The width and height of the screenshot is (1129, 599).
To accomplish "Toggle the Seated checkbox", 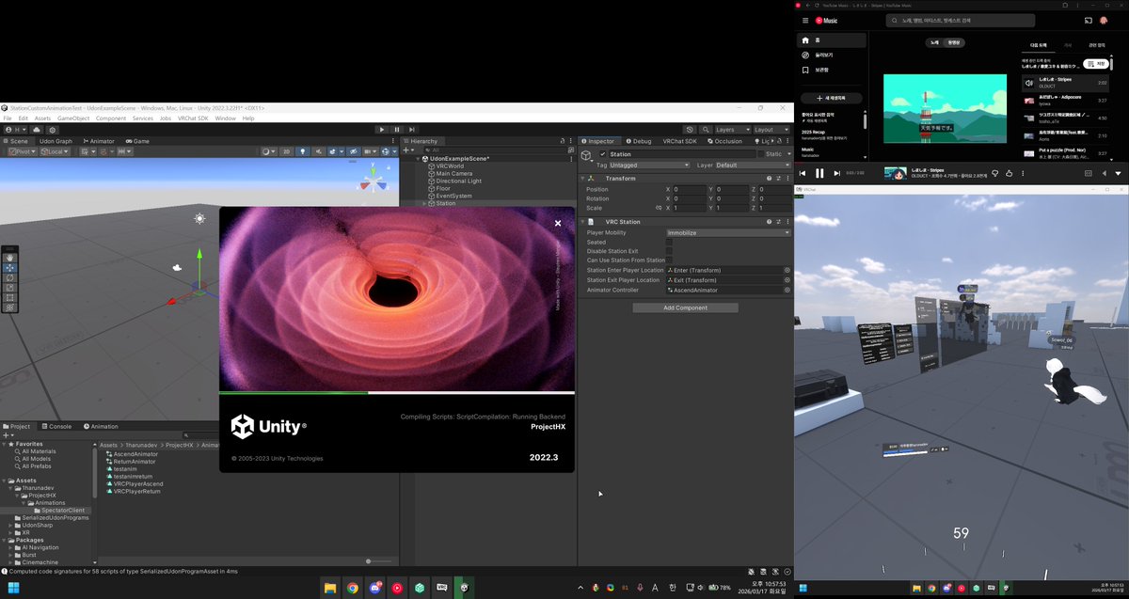I will pos(669,242).
